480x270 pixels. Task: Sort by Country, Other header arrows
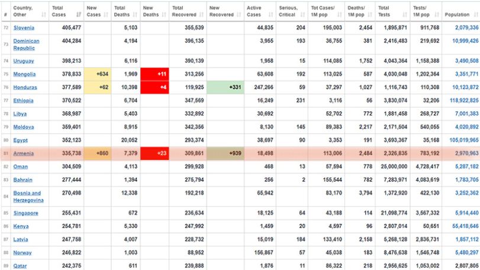pos(43,14)
